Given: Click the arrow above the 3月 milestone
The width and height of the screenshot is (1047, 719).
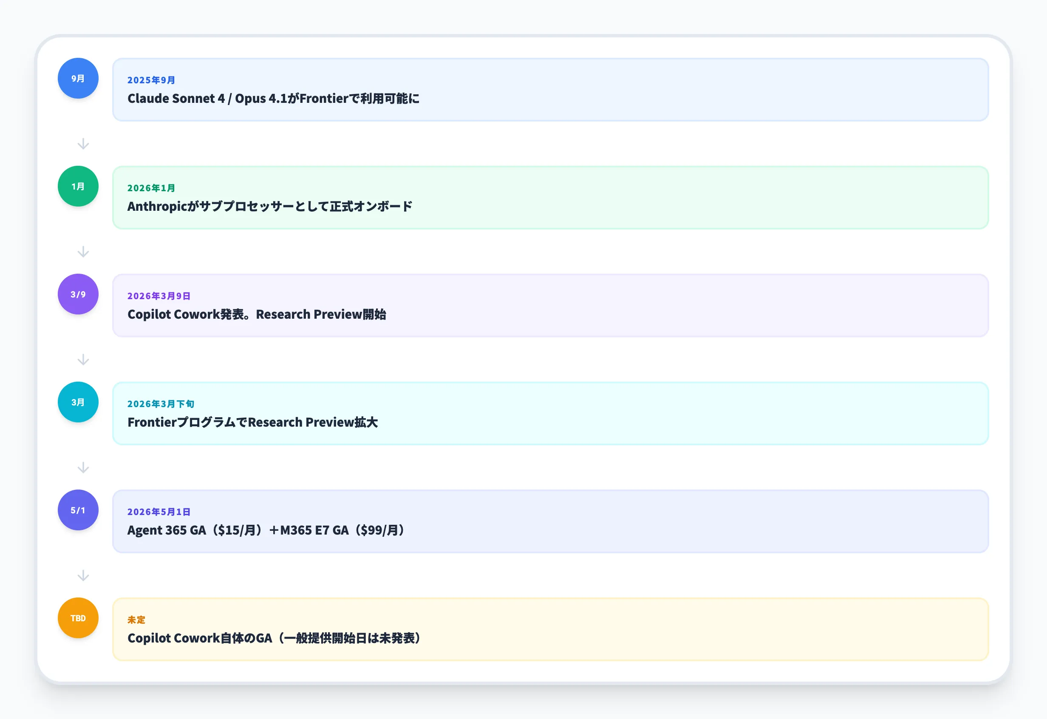Looking at the screenshot, I should (x=83, y=359).
